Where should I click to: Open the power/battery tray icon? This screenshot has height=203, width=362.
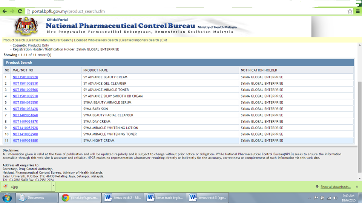point(322,198)
